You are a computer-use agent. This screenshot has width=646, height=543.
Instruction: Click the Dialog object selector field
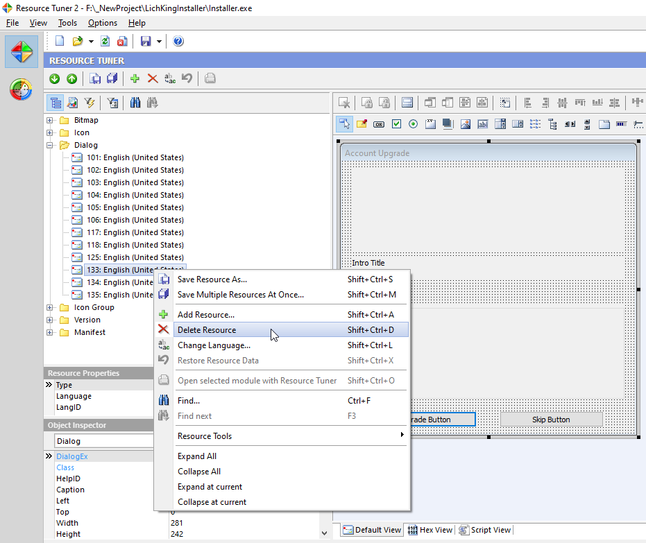104,441
